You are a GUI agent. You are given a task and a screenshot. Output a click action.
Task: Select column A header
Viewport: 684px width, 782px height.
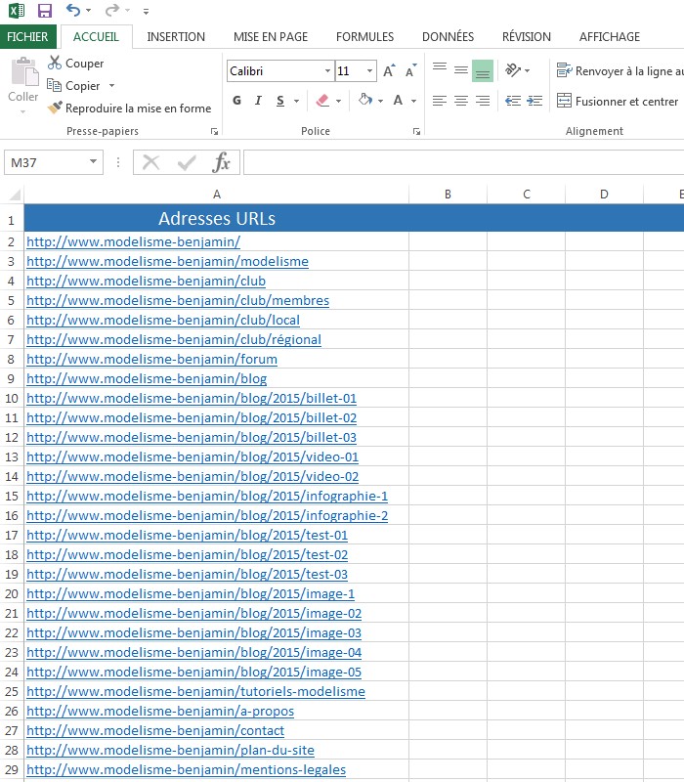click(x=216, y=194)
